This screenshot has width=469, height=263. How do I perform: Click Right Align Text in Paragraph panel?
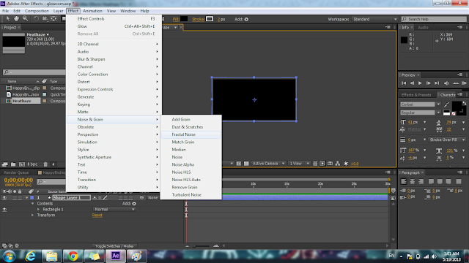point(421,181)
